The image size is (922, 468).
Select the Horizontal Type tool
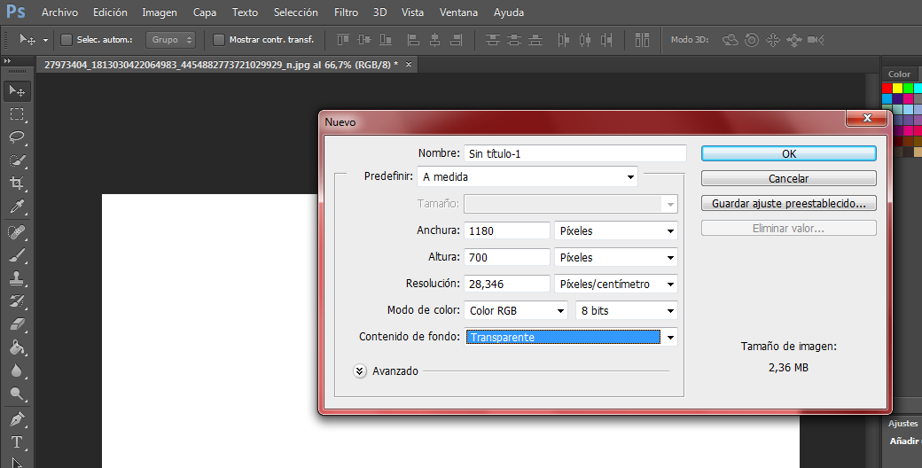[x=17, y=441]
